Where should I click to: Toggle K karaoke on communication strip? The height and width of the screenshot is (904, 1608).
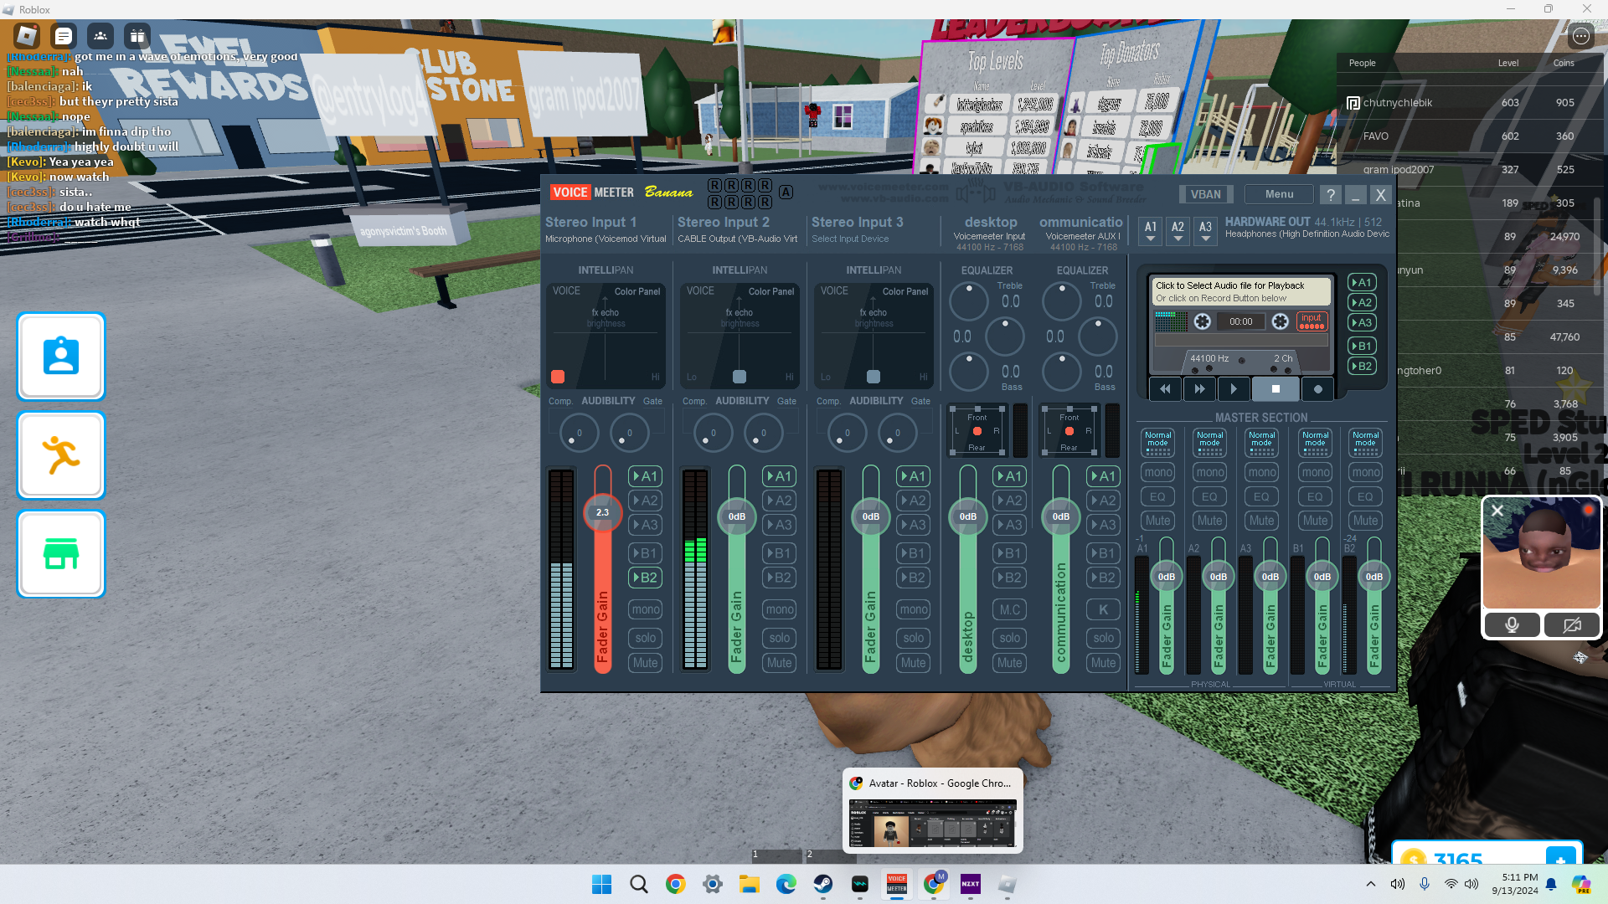coord(1103,610)
